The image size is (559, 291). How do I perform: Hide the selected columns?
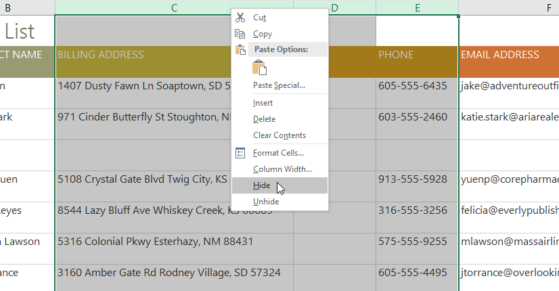[261, 185]
